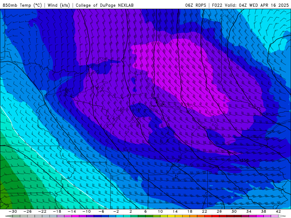The height and width of the screenshot is (218, 291).
Task: Click the -18 value on the temperature scale
Action: (x=57, y=211)
